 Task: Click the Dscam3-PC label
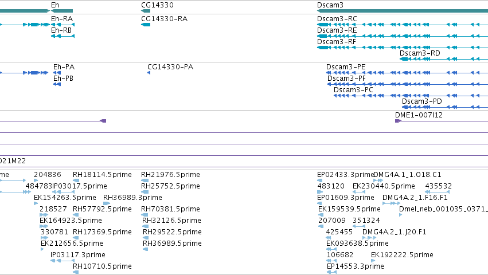tap(353, 90)
